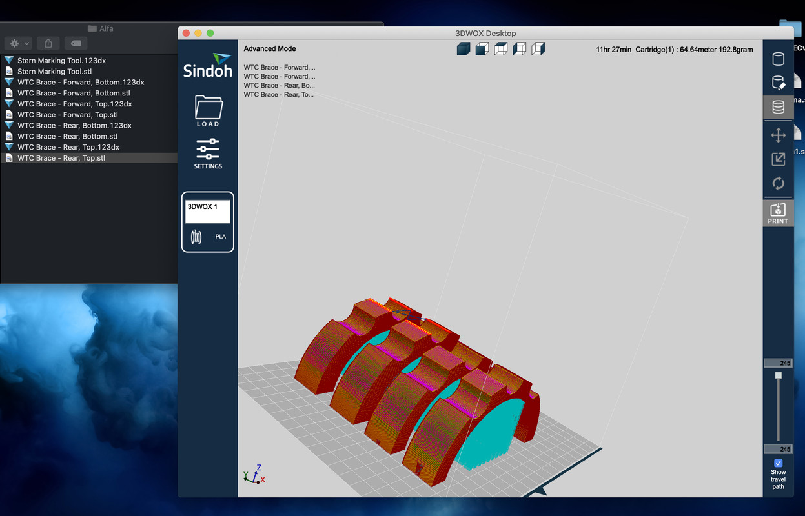
Task: Toggle Show travel path checkbox
Action: [778, 463]
